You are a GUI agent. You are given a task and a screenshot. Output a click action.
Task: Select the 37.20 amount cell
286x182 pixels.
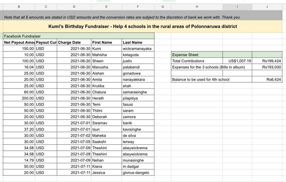[19, 129]
